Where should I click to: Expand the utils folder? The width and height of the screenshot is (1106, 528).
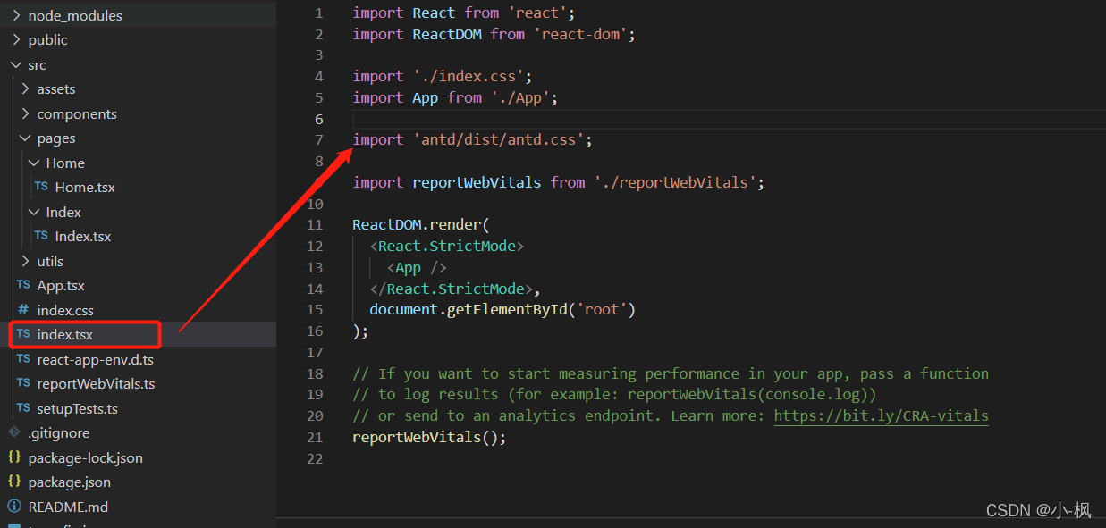(x=50, y=261)
